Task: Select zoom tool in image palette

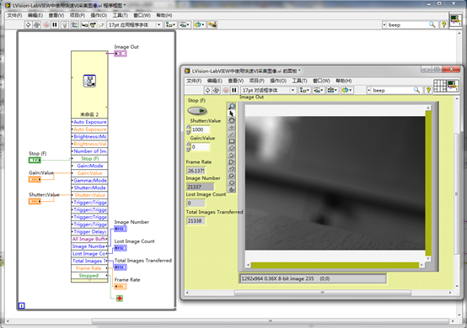Action: 232,106
